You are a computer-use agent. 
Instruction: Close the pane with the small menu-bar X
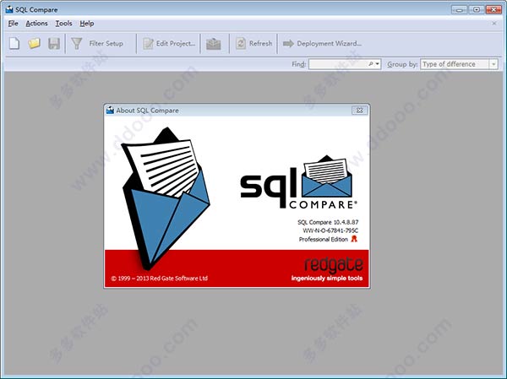[494, 24]
